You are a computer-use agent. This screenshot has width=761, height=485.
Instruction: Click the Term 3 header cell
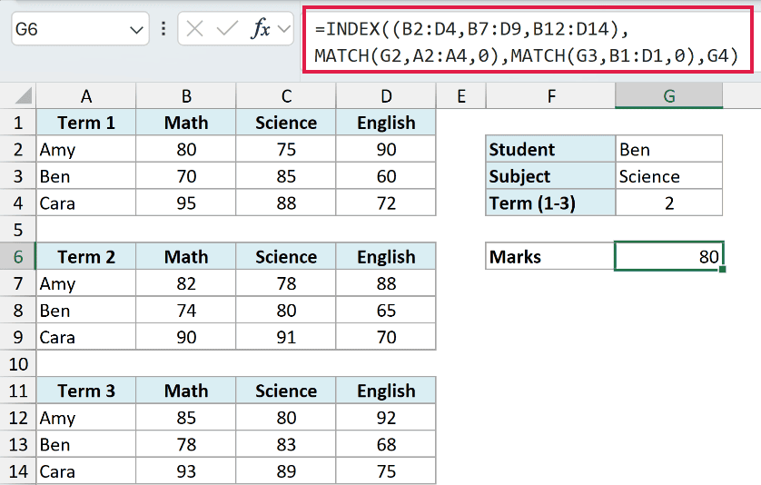86,391
